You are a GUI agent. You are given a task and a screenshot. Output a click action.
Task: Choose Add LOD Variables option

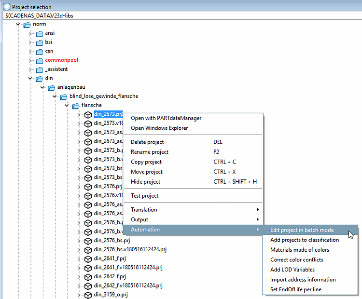[x=292, y=270]
